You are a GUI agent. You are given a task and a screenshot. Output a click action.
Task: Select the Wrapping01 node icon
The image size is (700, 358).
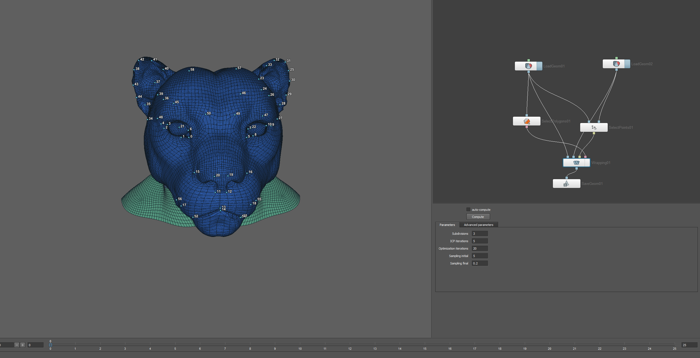[576, 163]
